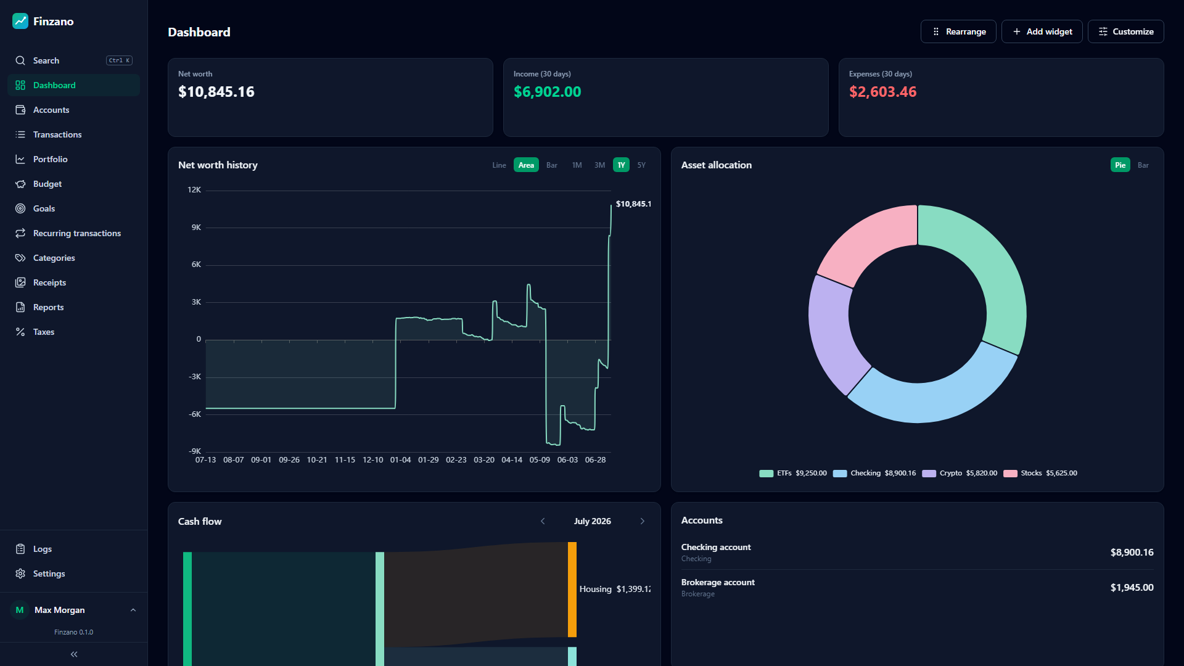Click the orange Housing node in Cash flow

pyautogui.click(x=572, y=590)
